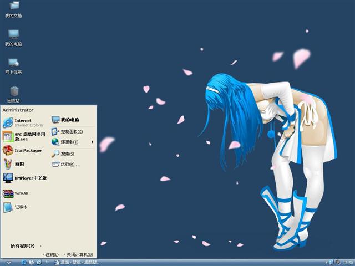355x266 pixels.
Task: Select the 我的电脑 desktop icon
Action: point(14,37)
